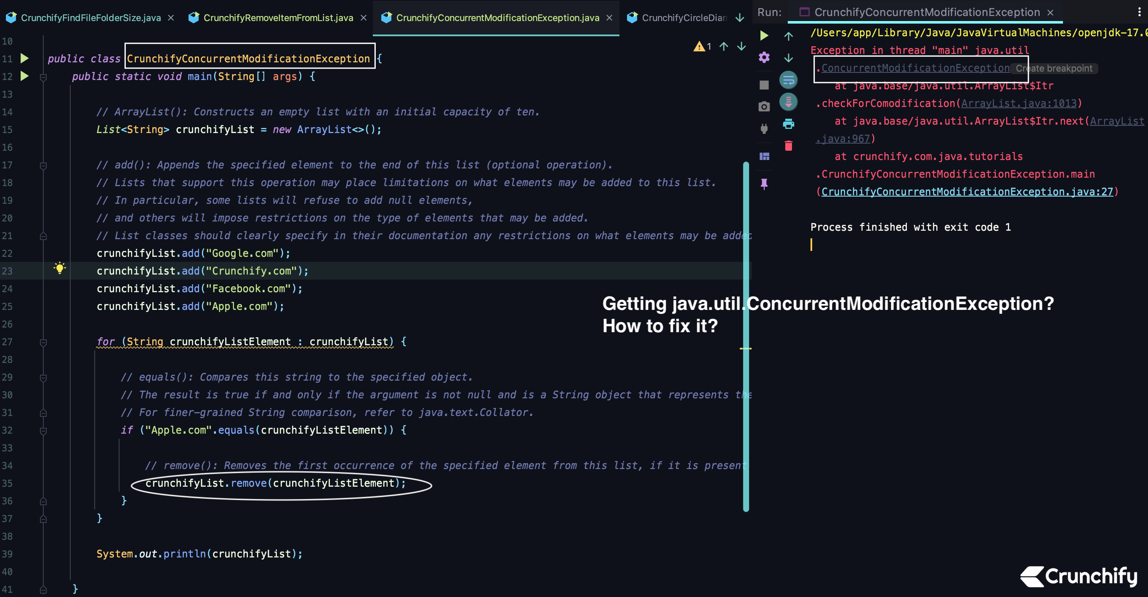The image size is (1148, 597).
Task: Show hidden editor tabs dropdown arrow
Action: pos(739,18)
